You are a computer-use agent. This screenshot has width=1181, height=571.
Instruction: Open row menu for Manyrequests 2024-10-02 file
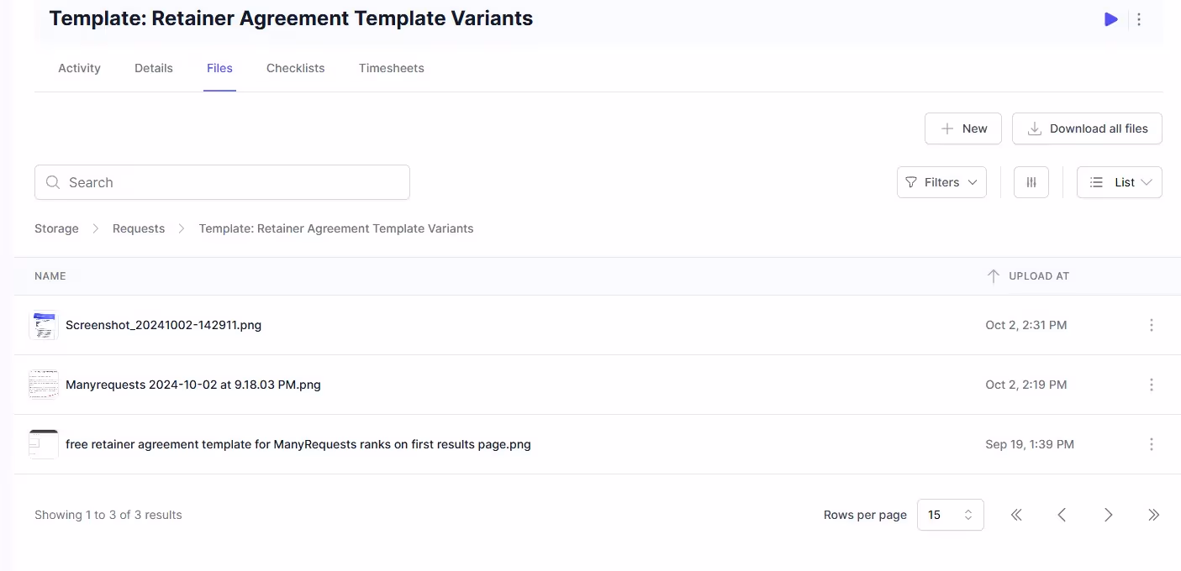[1152, 385]
